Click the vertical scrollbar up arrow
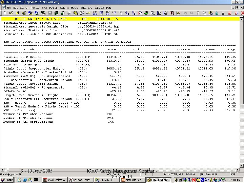The image size is (244, 183). coord(242,19)
